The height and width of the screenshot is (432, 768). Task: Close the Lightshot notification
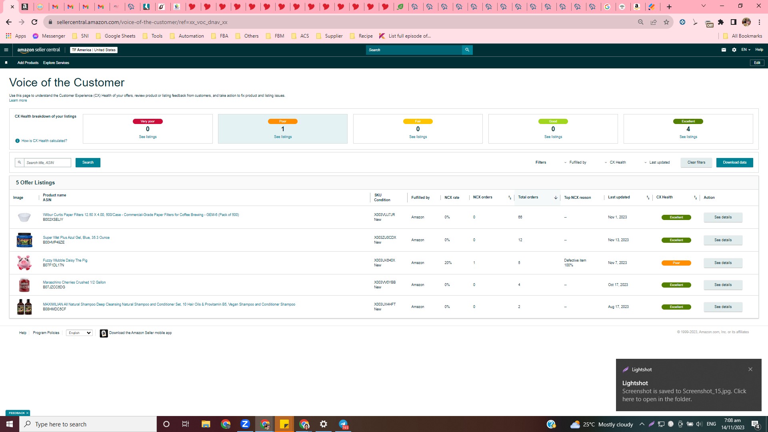(x=750, y=370)
